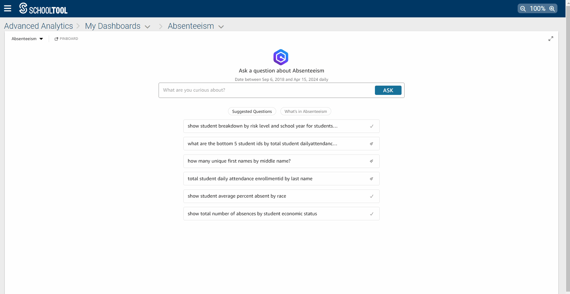Open the PINBOARD link icon
Screen dimensions: 570x294
(56, 39)
